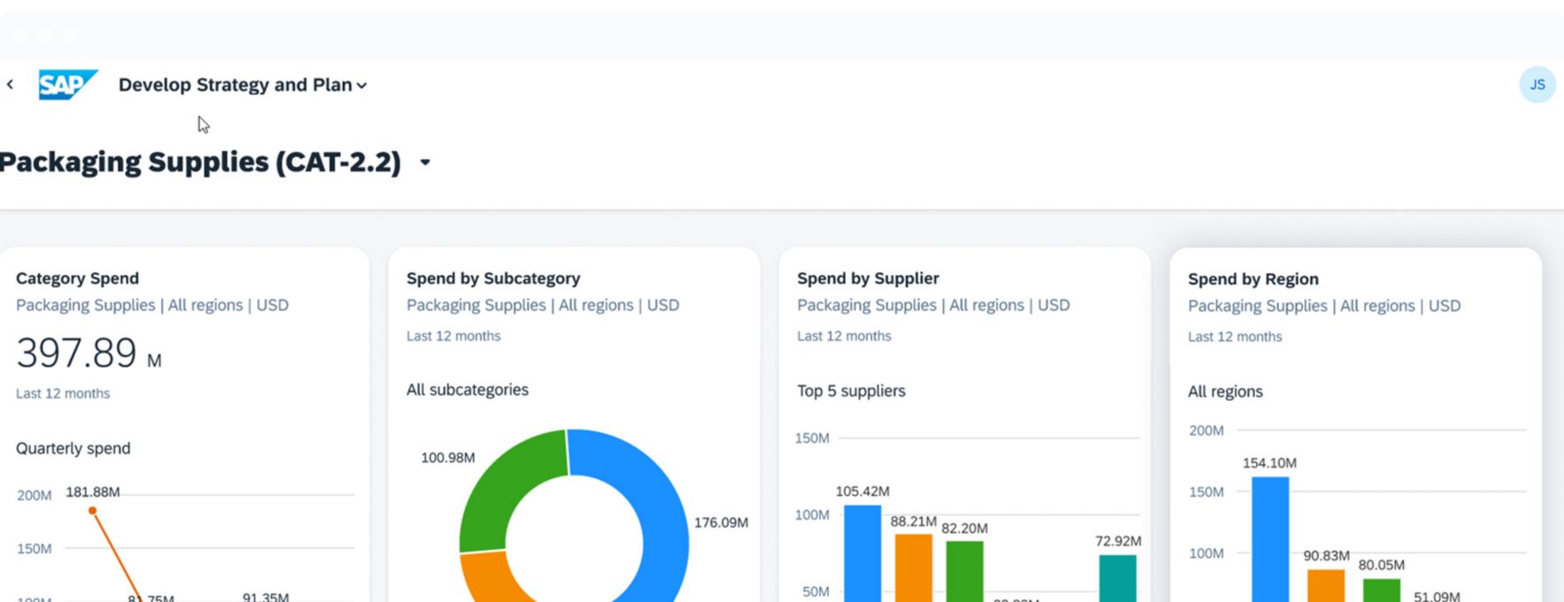Click the 88.21M orange supplier bar
1564x602 pixels.
tap(913, 567)
